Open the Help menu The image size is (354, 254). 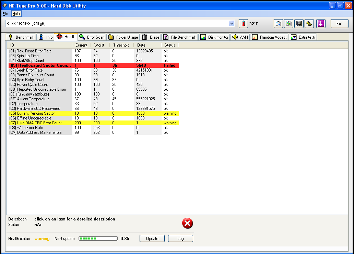(x=16, y=14)
